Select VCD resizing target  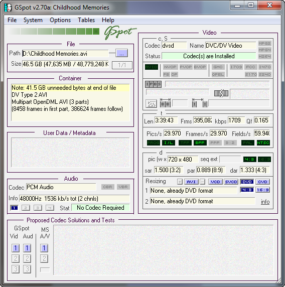215,182
